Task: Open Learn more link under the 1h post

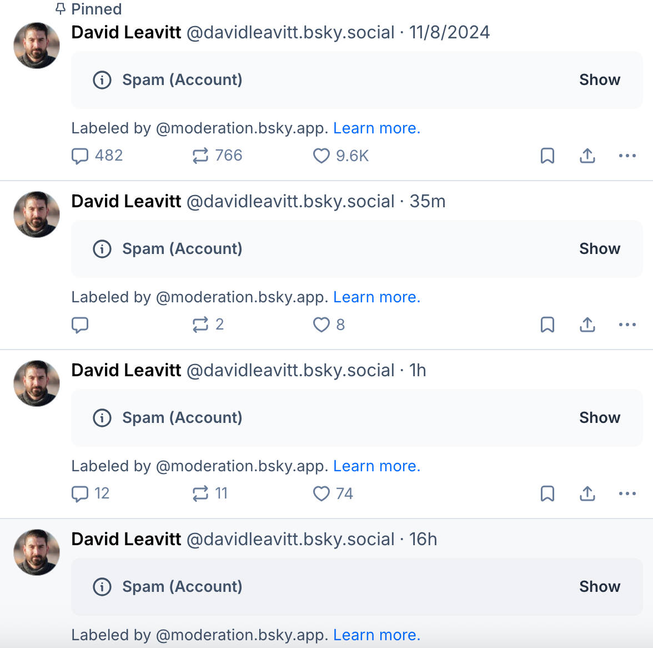Action: point(376,466)
